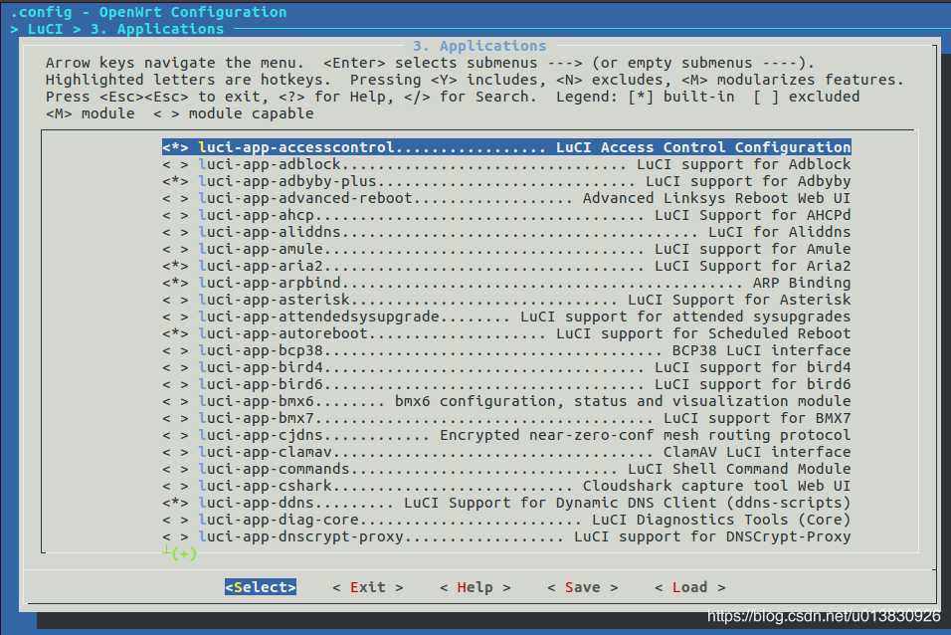The image size is (951, 635).
Task: Click 'ARP Binding' description text
Action: pos(802,283)
